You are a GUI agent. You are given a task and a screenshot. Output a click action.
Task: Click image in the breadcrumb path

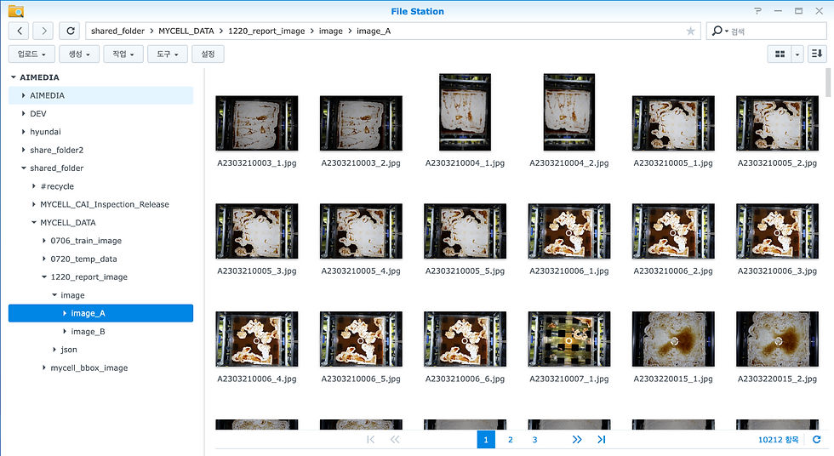(331, 31)
